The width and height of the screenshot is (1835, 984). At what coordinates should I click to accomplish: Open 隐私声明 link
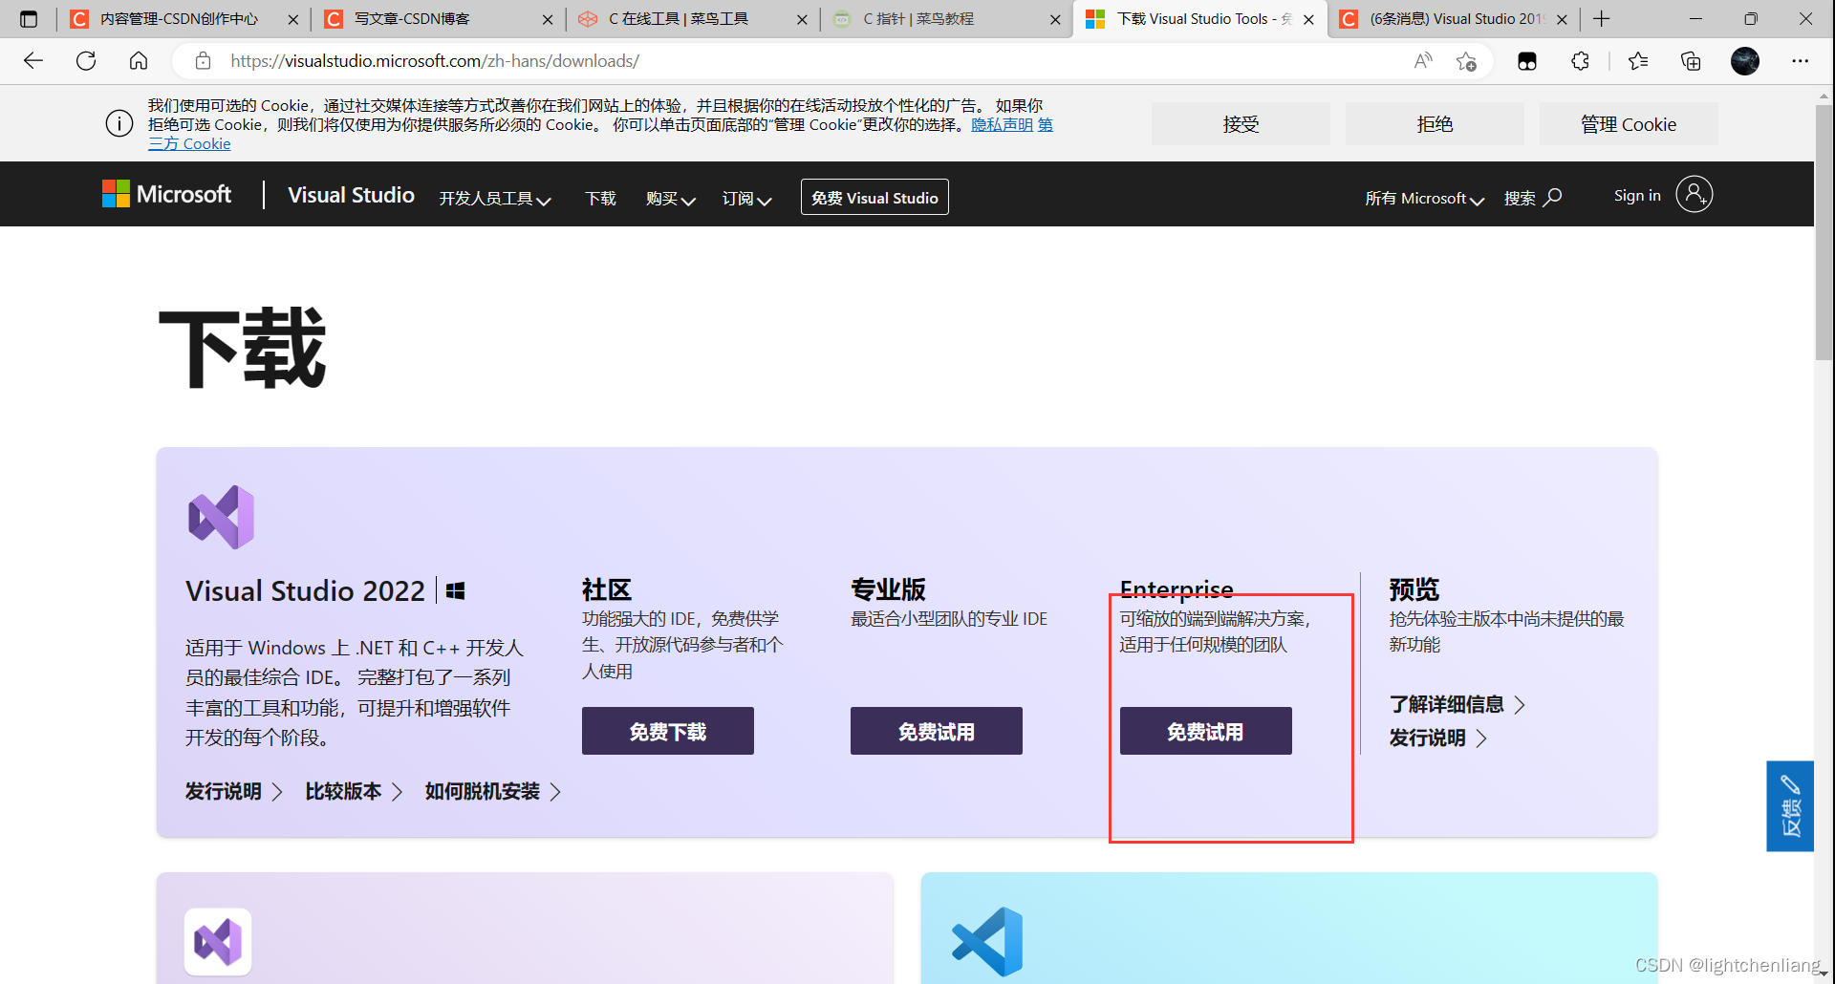tap(1002, 124)
